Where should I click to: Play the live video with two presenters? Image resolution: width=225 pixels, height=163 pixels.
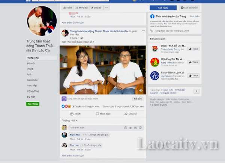(103, 70)
